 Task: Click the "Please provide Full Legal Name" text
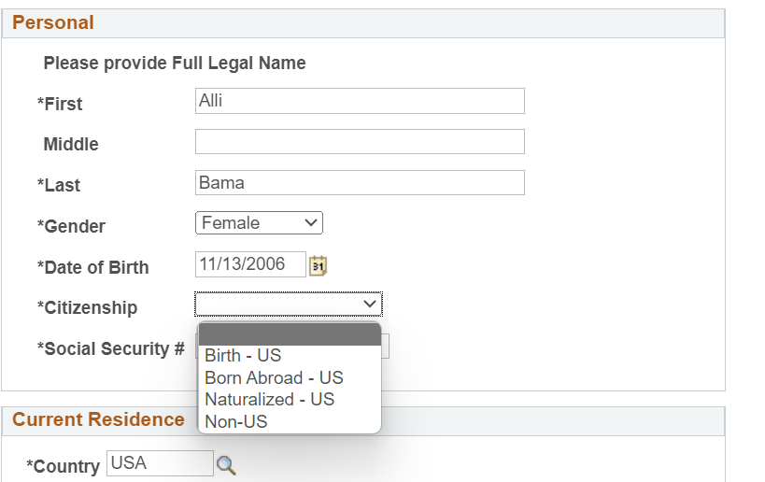[x=175, y=64]
